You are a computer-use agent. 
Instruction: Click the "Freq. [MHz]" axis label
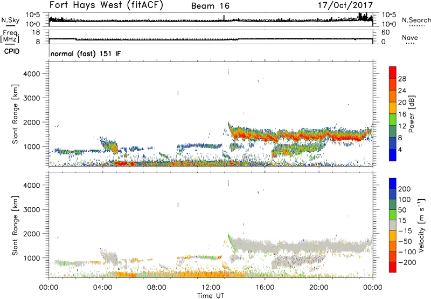click(10, 37)
